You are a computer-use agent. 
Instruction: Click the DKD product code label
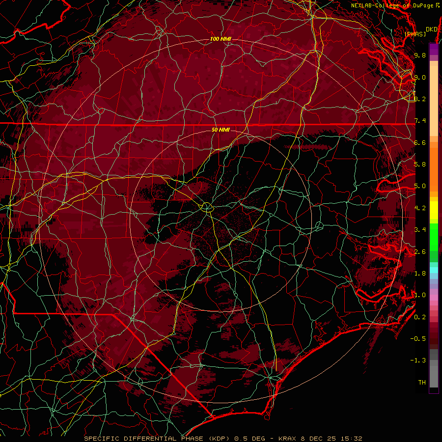point(432,29)
